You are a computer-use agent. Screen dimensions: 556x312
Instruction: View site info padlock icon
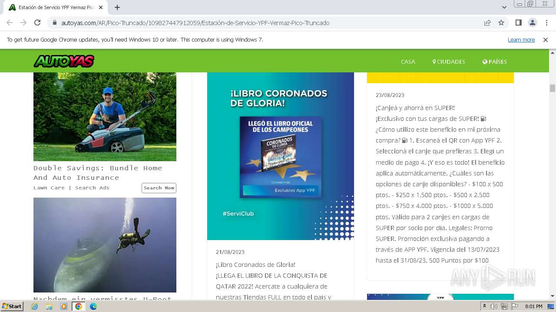tap(54, 23)
